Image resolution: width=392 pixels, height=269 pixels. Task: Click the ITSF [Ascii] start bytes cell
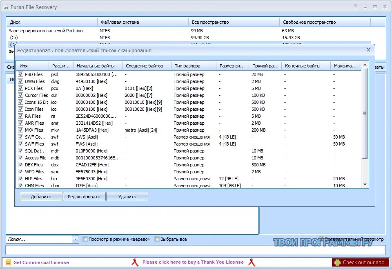(x=87, y=186)
